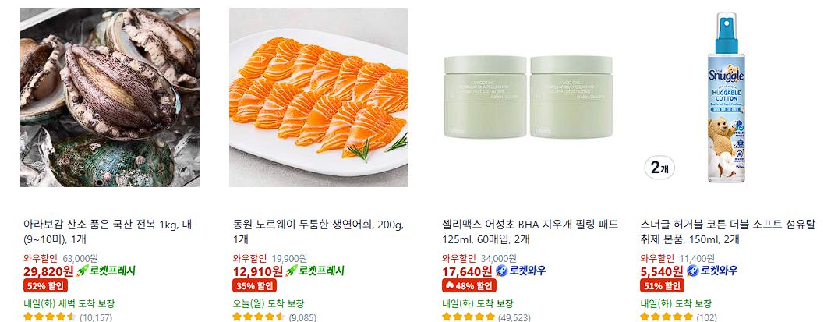Viewport: 838px width, 322px height.
Task: Open 스너글 허거블 코튼 섬유탈취제 title
Action: pyautogui.click(x=727, y=232)
